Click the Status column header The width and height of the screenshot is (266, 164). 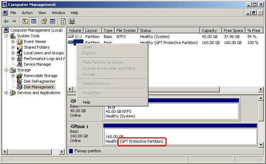(x=169, y=31)
